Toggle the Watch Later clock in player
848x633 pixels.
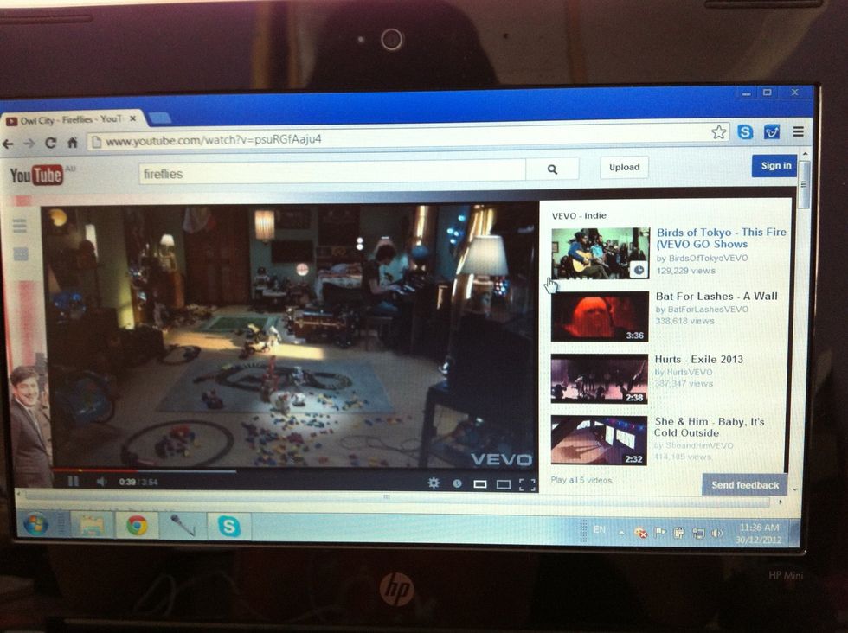click(x=457, y=483)
